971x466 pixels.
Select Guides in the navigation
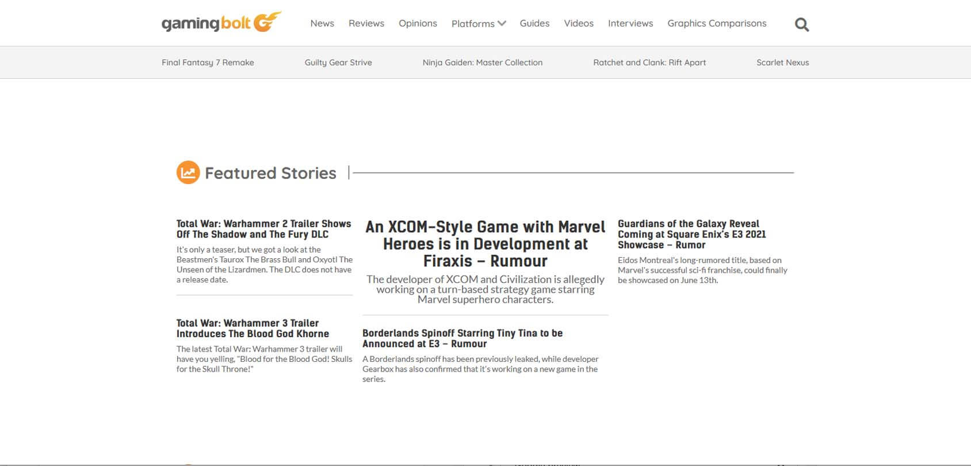[534, 24]
